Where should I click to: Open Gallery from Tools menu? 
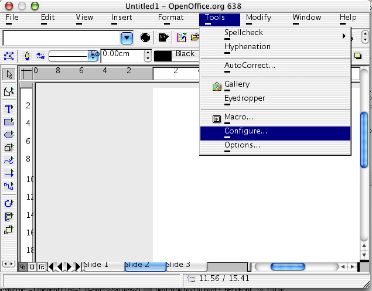pos(275,85)
